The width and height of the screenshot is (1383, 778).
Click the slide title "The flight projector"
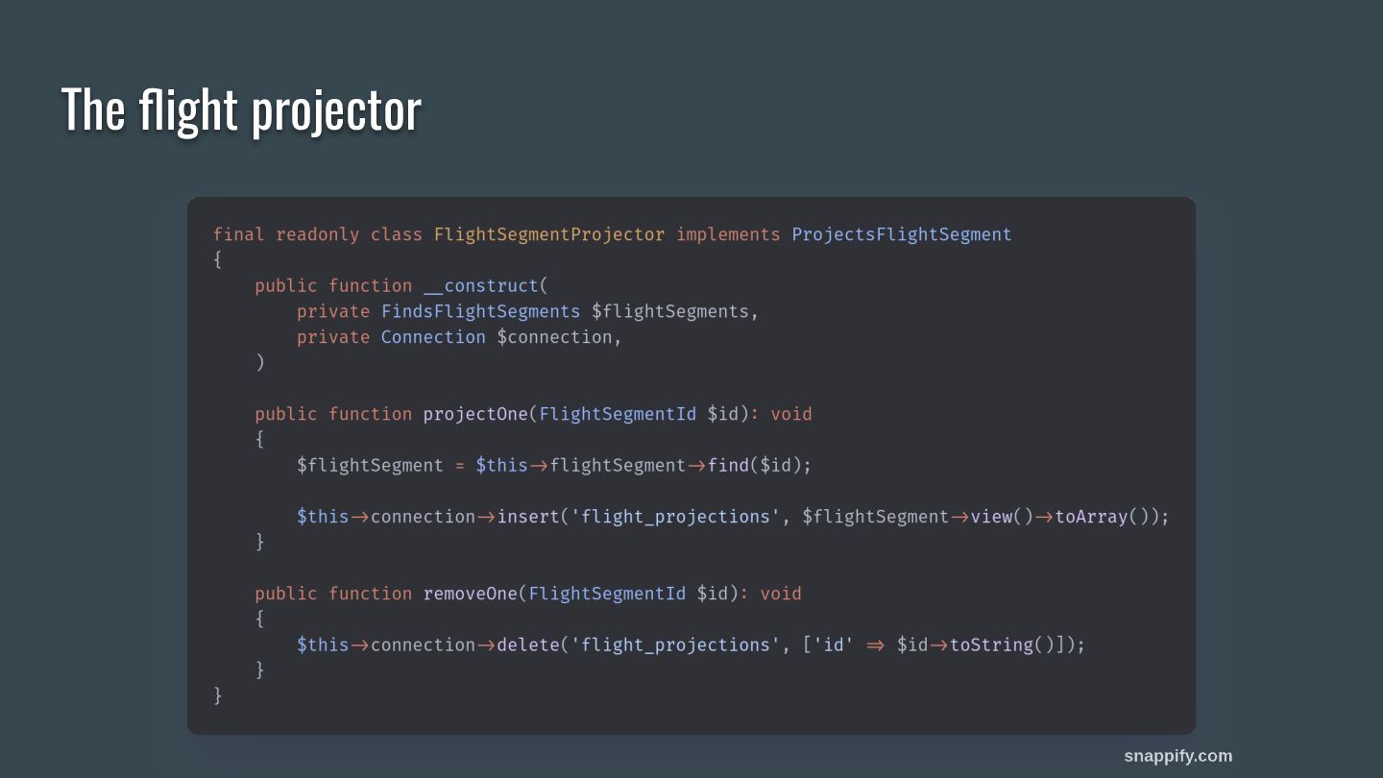pyautogui.click(x=241, y=109)
